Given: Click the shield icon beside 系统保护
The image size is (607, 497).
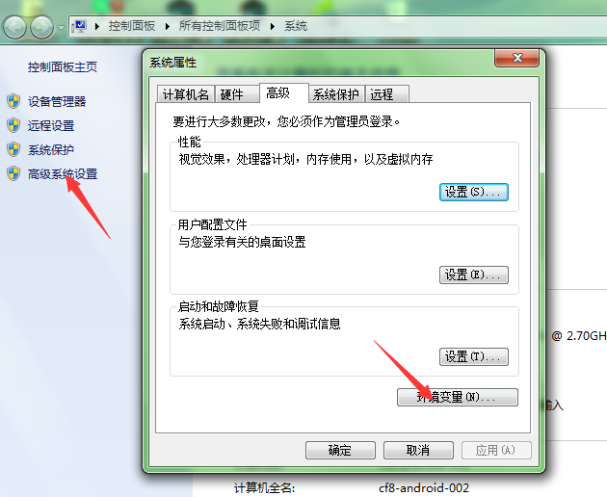Looking at the screenshot, I should click(13, 150).
